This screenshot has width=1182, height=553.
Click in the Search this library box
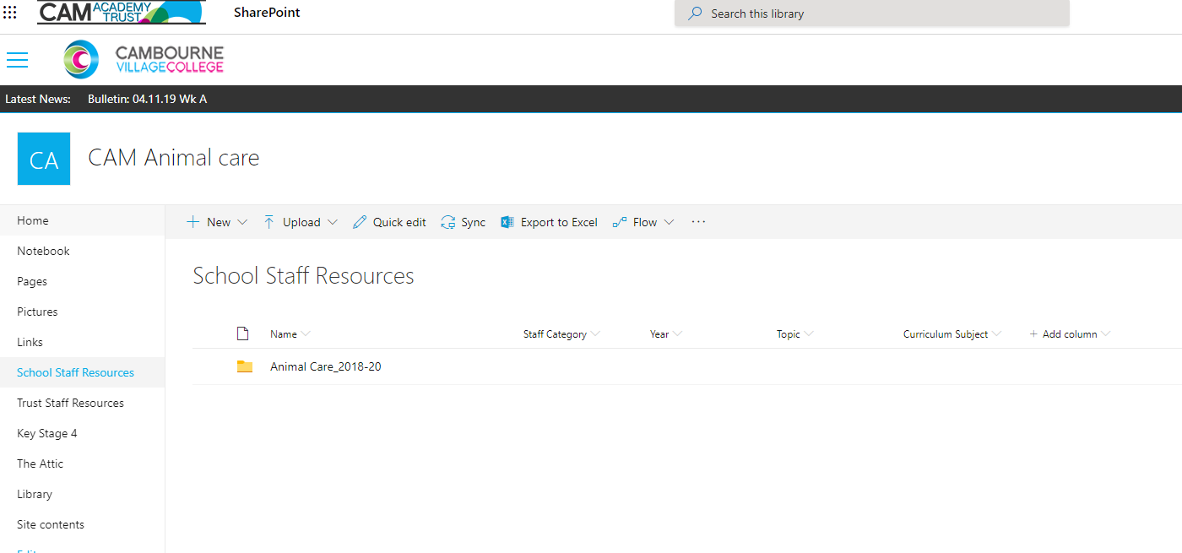871,14
